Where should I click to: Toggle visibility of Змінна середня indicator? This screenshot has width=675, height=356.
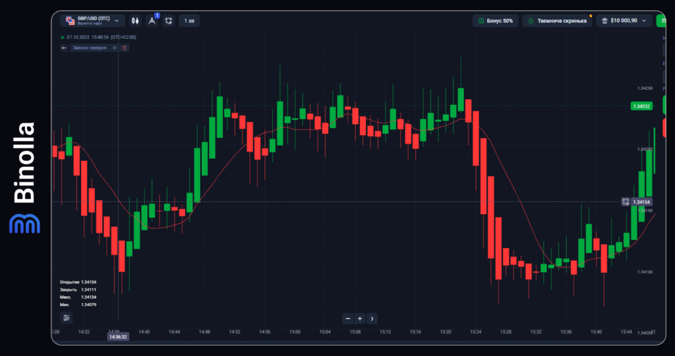(x=115, y=48)
